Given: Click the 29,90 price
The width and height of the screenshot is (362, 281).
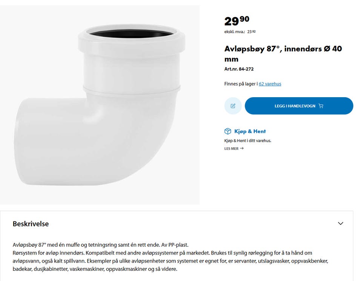Looking at the screenshot, I should click(236, 21).
